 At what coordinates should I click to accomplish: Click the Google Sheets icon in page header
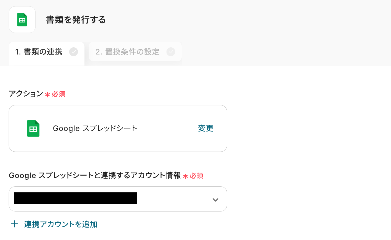click(x=22, y=20)
